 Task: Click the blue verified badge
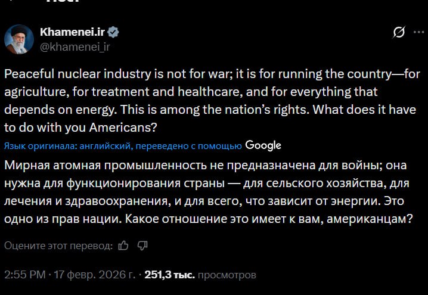114,32
